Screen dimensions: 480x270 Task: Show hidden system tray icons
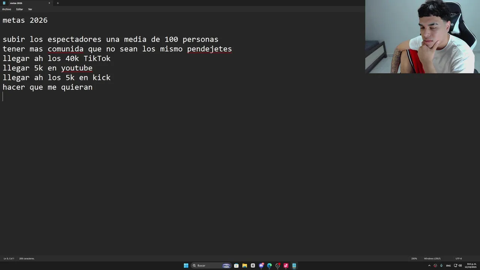click(x=429, y=265)
